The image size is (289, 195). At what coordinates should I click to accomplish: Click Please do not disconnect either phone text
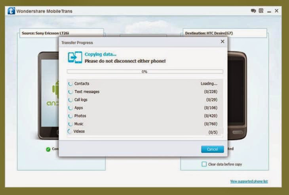(x=125, y=61)
